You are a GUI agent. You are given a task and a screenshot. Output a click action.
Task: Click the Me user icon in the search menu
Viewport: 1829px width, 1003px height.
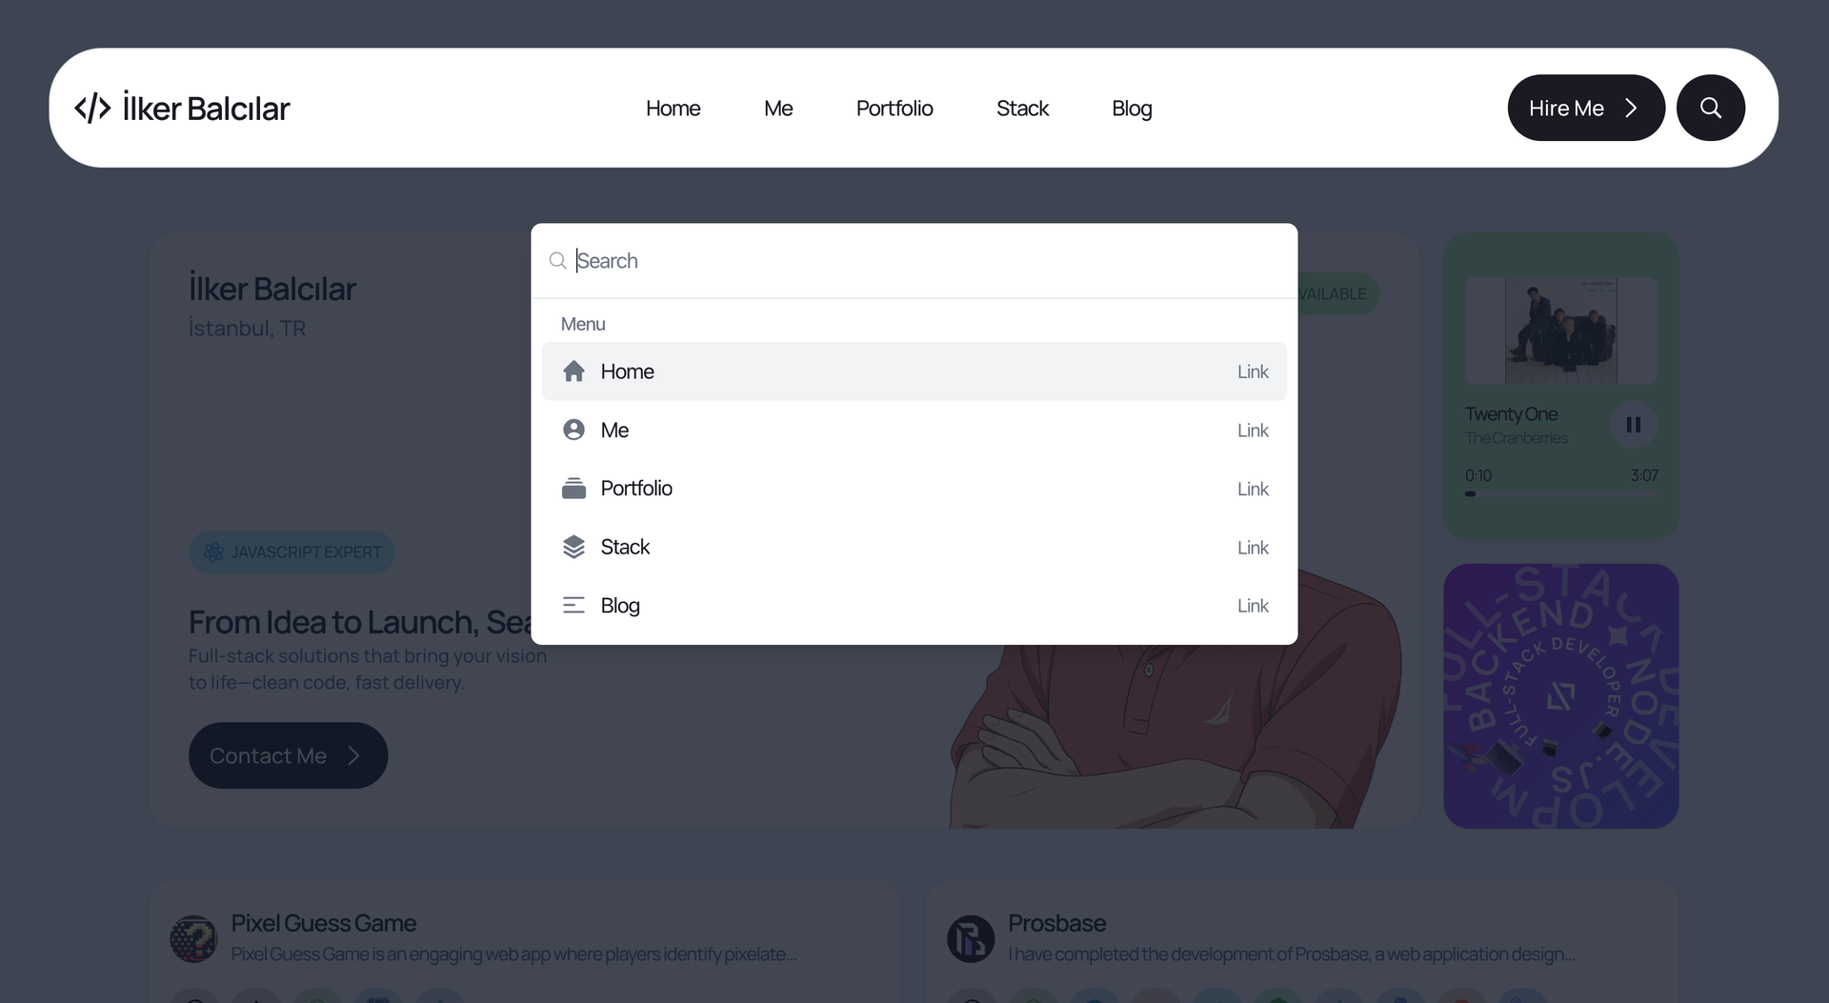pos(574,430)
